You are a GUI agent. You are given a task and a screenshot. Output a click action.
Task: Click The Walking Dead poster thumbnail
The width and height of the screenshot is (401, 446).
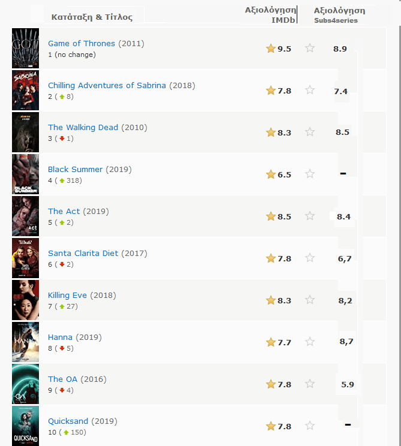pos(25,132)
